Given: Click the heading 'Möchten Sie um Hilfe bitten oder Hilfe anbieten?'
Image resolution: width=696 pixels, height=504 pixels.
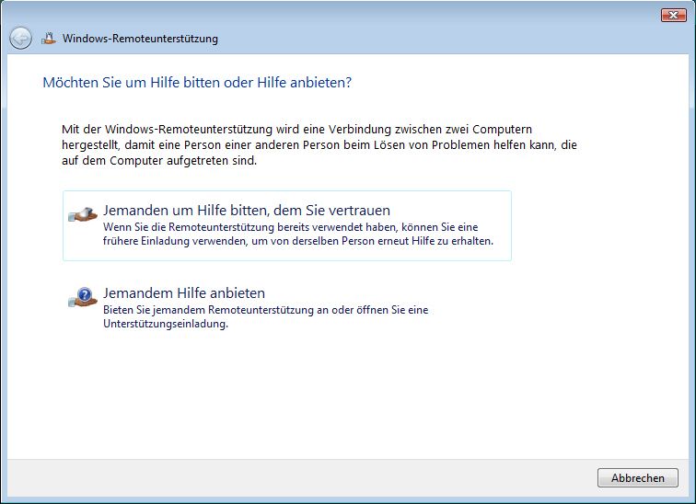Looking at the screenshot, I should (x=197, y=83).
